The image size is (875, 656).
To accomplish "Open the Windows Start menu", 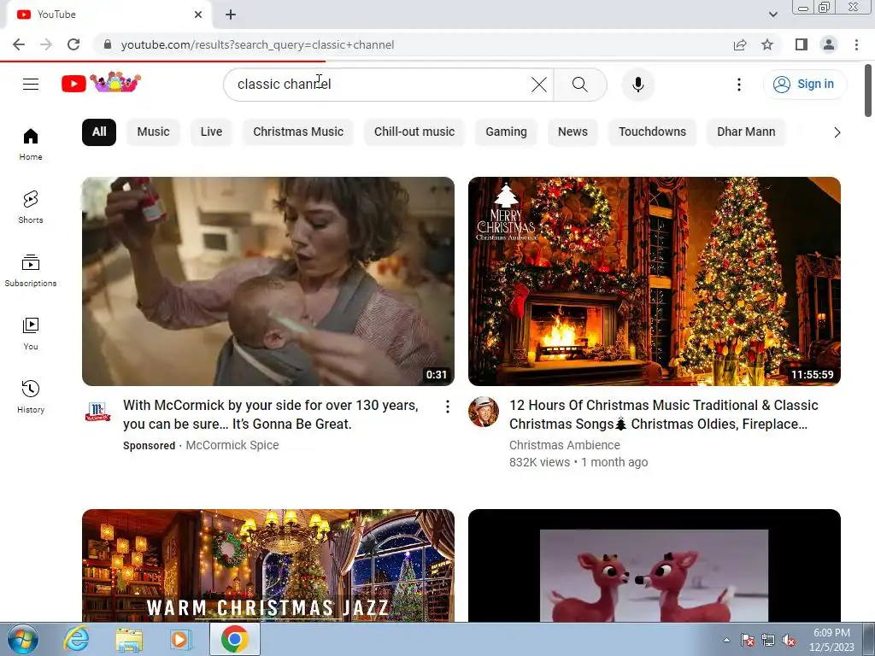I will 22,639.
